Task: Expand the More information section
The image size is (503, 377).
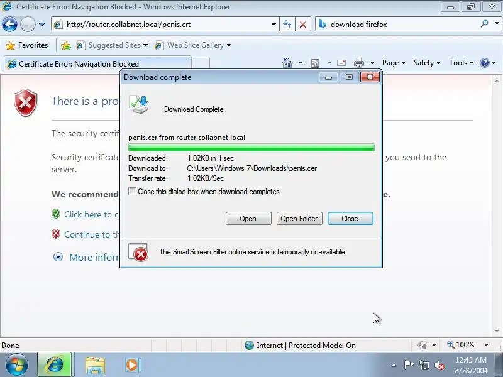Action: click(x=58, y=257)
